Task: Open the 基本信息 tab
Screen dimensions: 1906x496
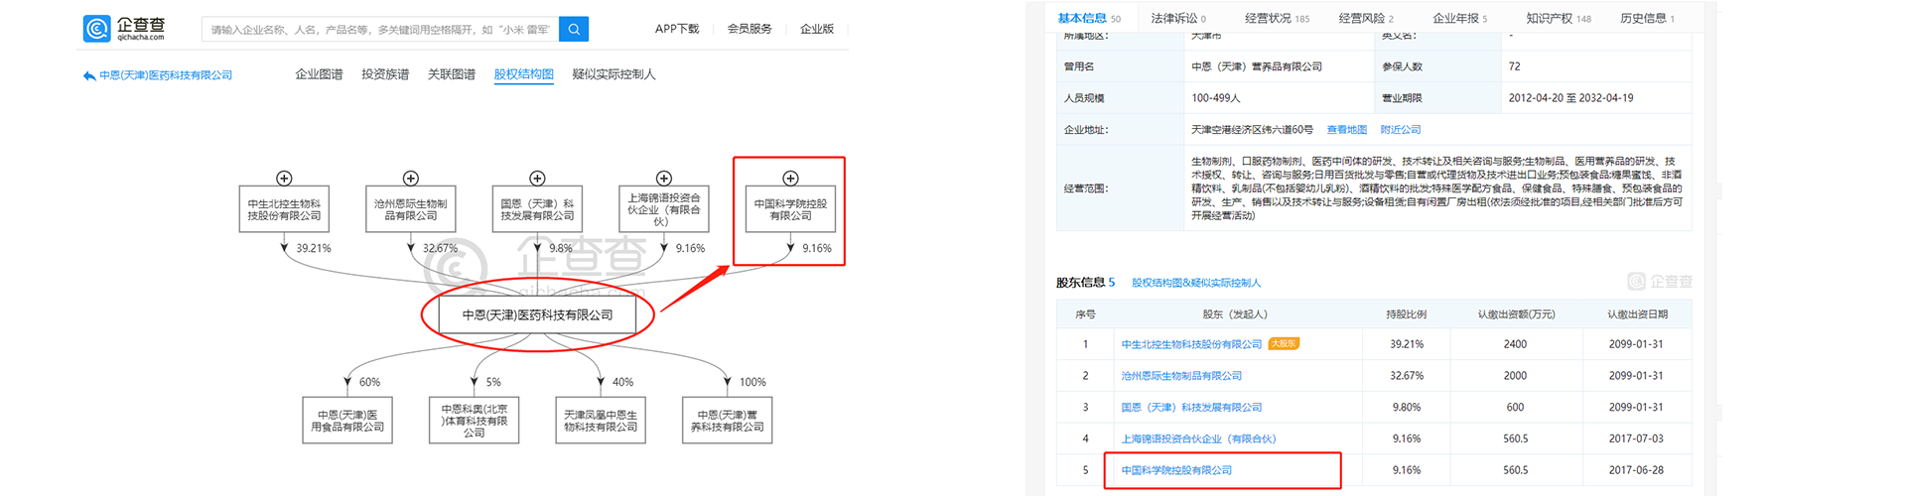Action: (x=1089, y=18)
